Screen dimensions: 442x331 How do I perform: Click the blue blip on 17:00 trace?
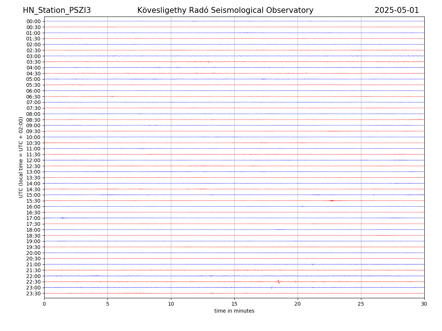pyautogui.click(x=62, y=218)
